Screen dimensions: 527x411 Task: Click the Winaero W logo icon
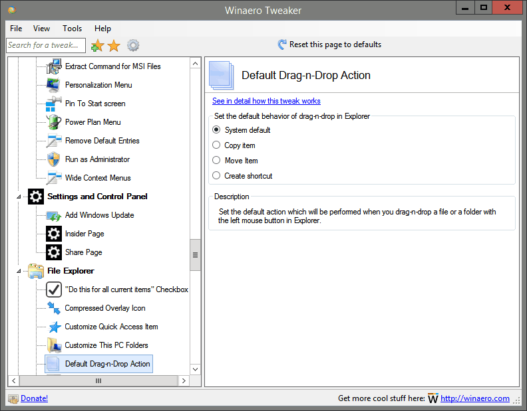pos(433,398)
